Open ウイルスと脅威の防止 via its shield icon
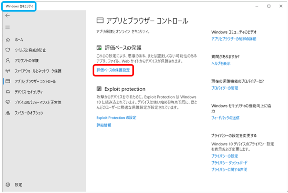 point(7,50)
